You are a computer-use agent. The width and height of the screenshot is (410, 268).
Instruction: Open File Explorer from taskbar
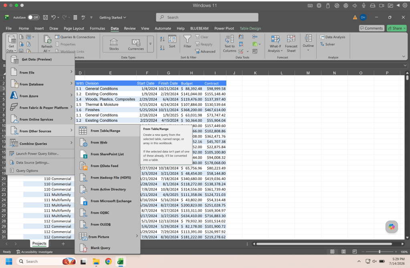point(96,261)
